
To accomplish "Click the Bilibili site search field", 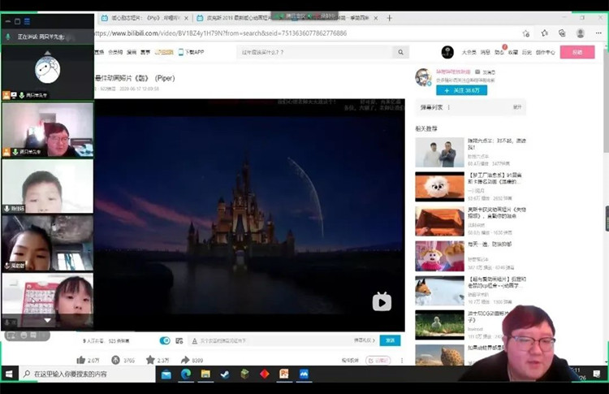I will pyautogui.click(x=315, y=52).
